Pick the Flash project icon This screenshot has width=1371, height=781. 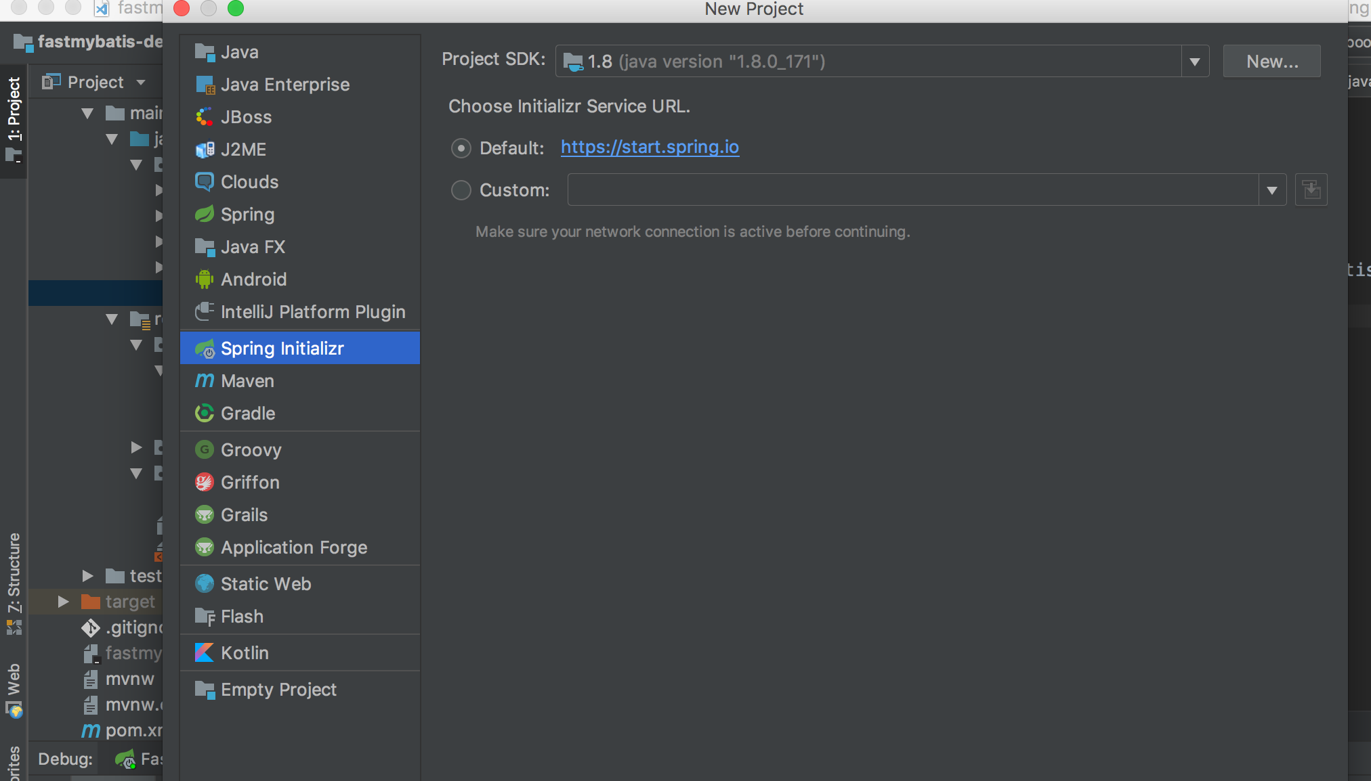coord(204,617)
